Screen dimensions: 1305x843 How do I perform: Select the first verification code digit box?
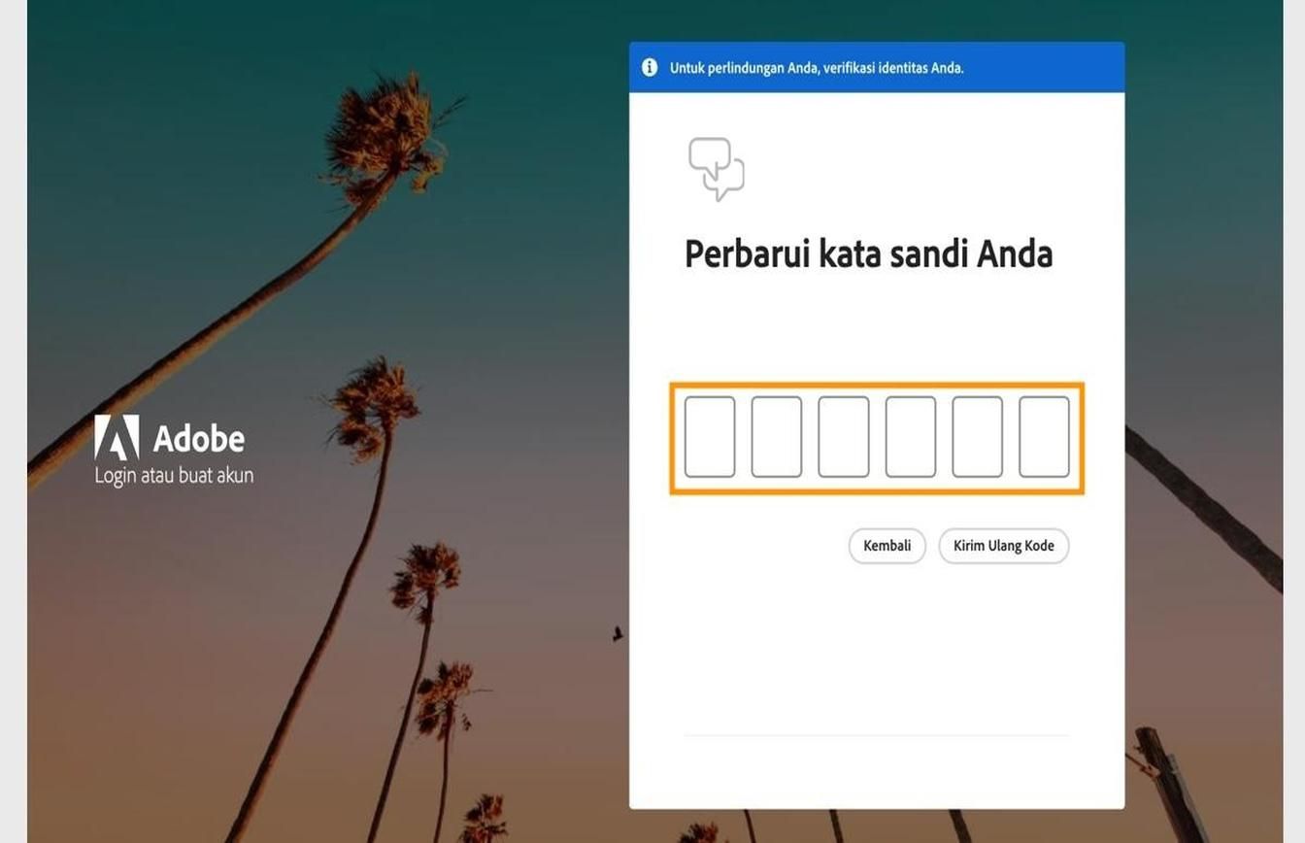coord(710,437)
